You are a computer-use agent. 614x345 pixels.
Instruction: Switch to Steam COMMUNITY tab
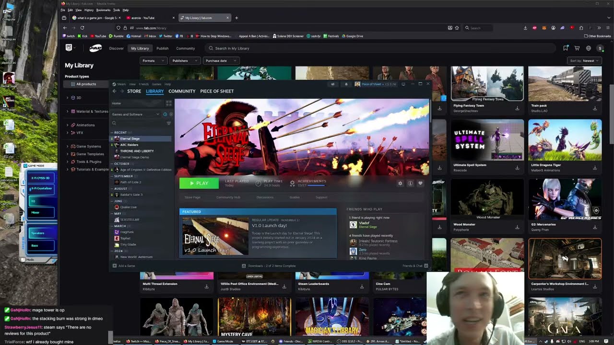click(x=182, y=91)
